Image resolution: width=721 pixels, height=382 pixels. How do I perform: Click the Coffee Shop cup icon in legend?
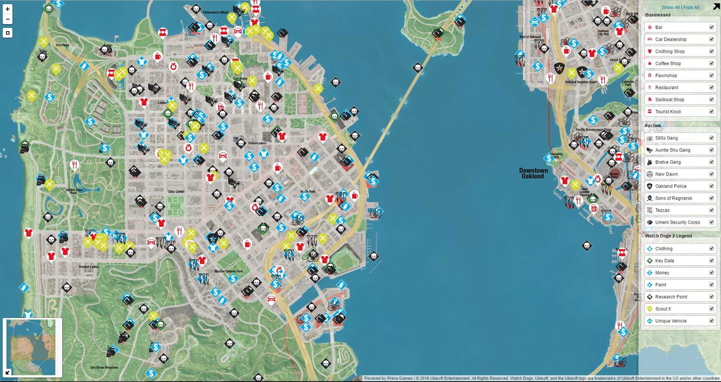pos(650,63)
